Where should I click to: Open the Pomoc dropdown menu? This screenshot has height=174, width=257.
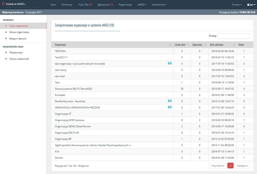pos(237,5)
